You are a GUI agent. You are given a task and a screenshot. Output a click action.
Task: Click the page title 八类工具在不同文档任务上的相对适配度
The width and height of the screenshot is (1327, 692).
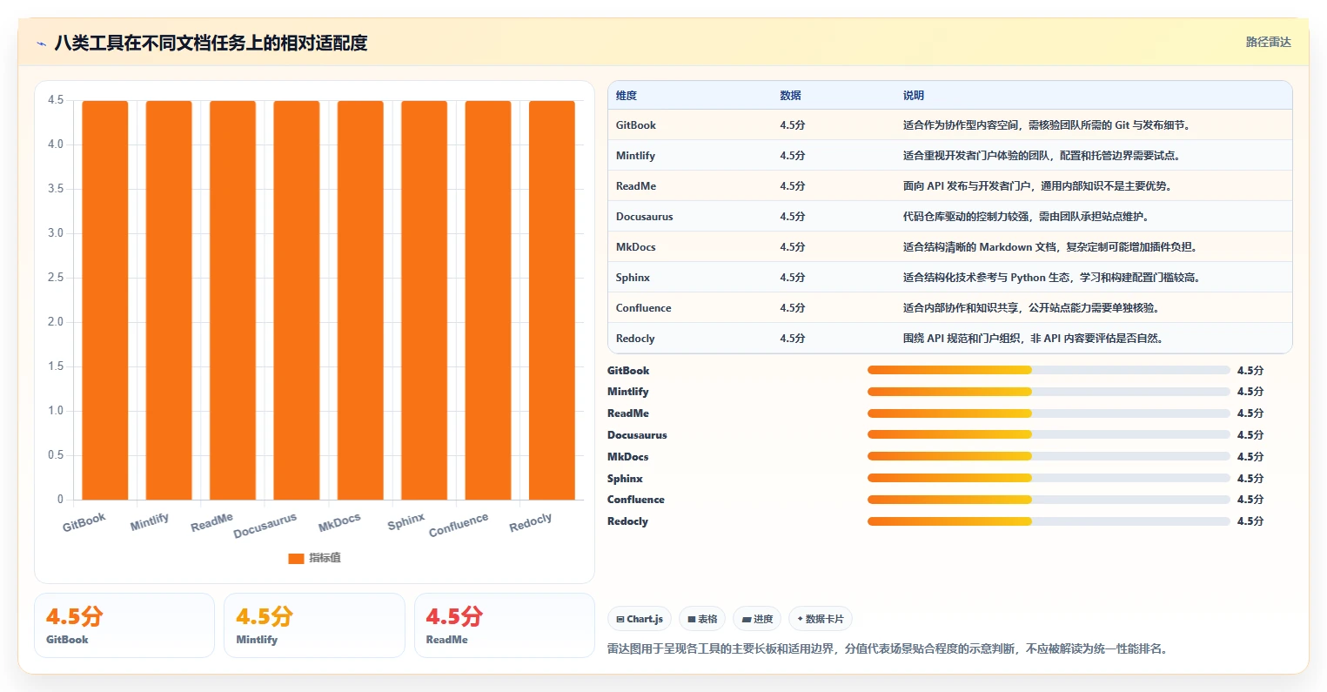coord(211,43)
